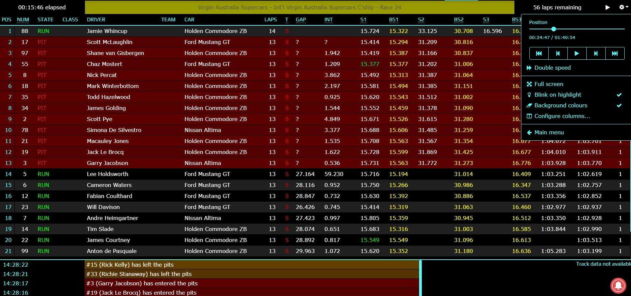Skip to the replay end
This screenshot has height=296, width=631.
615,53
